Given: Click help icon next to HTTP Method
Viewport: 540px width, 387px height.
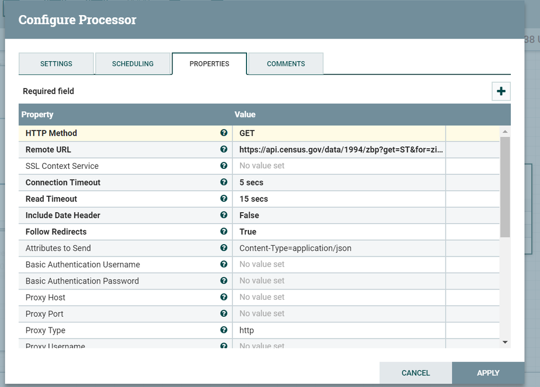Looking at the screenshot, I should [x=224, y=133].
